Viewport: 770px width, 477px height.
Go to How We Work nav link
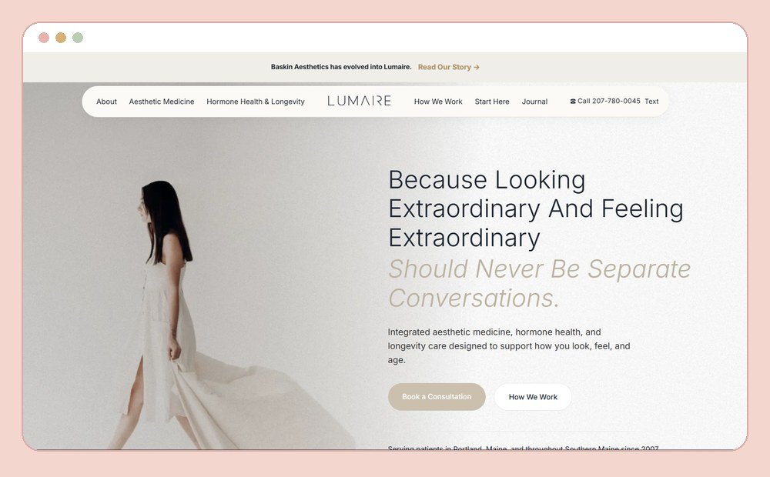click(438, 102)
